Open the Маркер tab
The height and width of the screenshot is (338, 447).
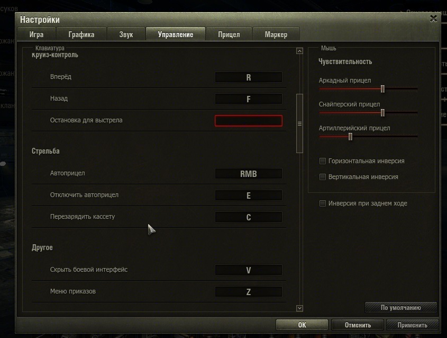(x=276, y=34)
